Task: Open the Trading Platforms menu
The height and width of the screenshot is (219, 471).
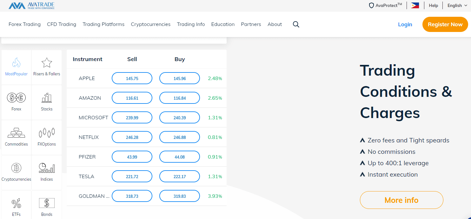Action: pos(103,24)
